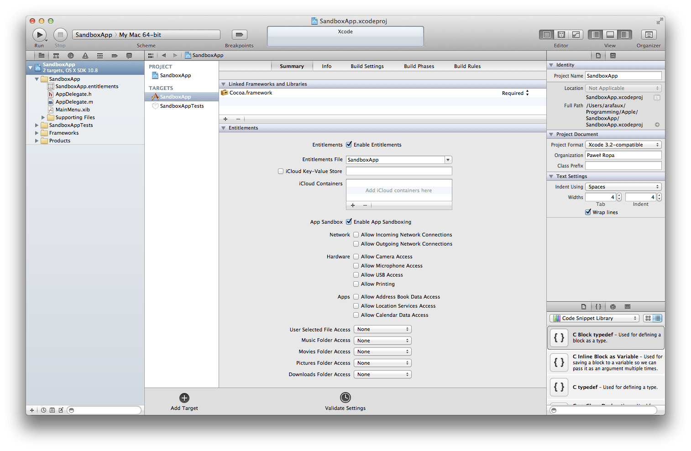Enable Allow Microphone Access
Screen dimensions: 691x451
356,266
